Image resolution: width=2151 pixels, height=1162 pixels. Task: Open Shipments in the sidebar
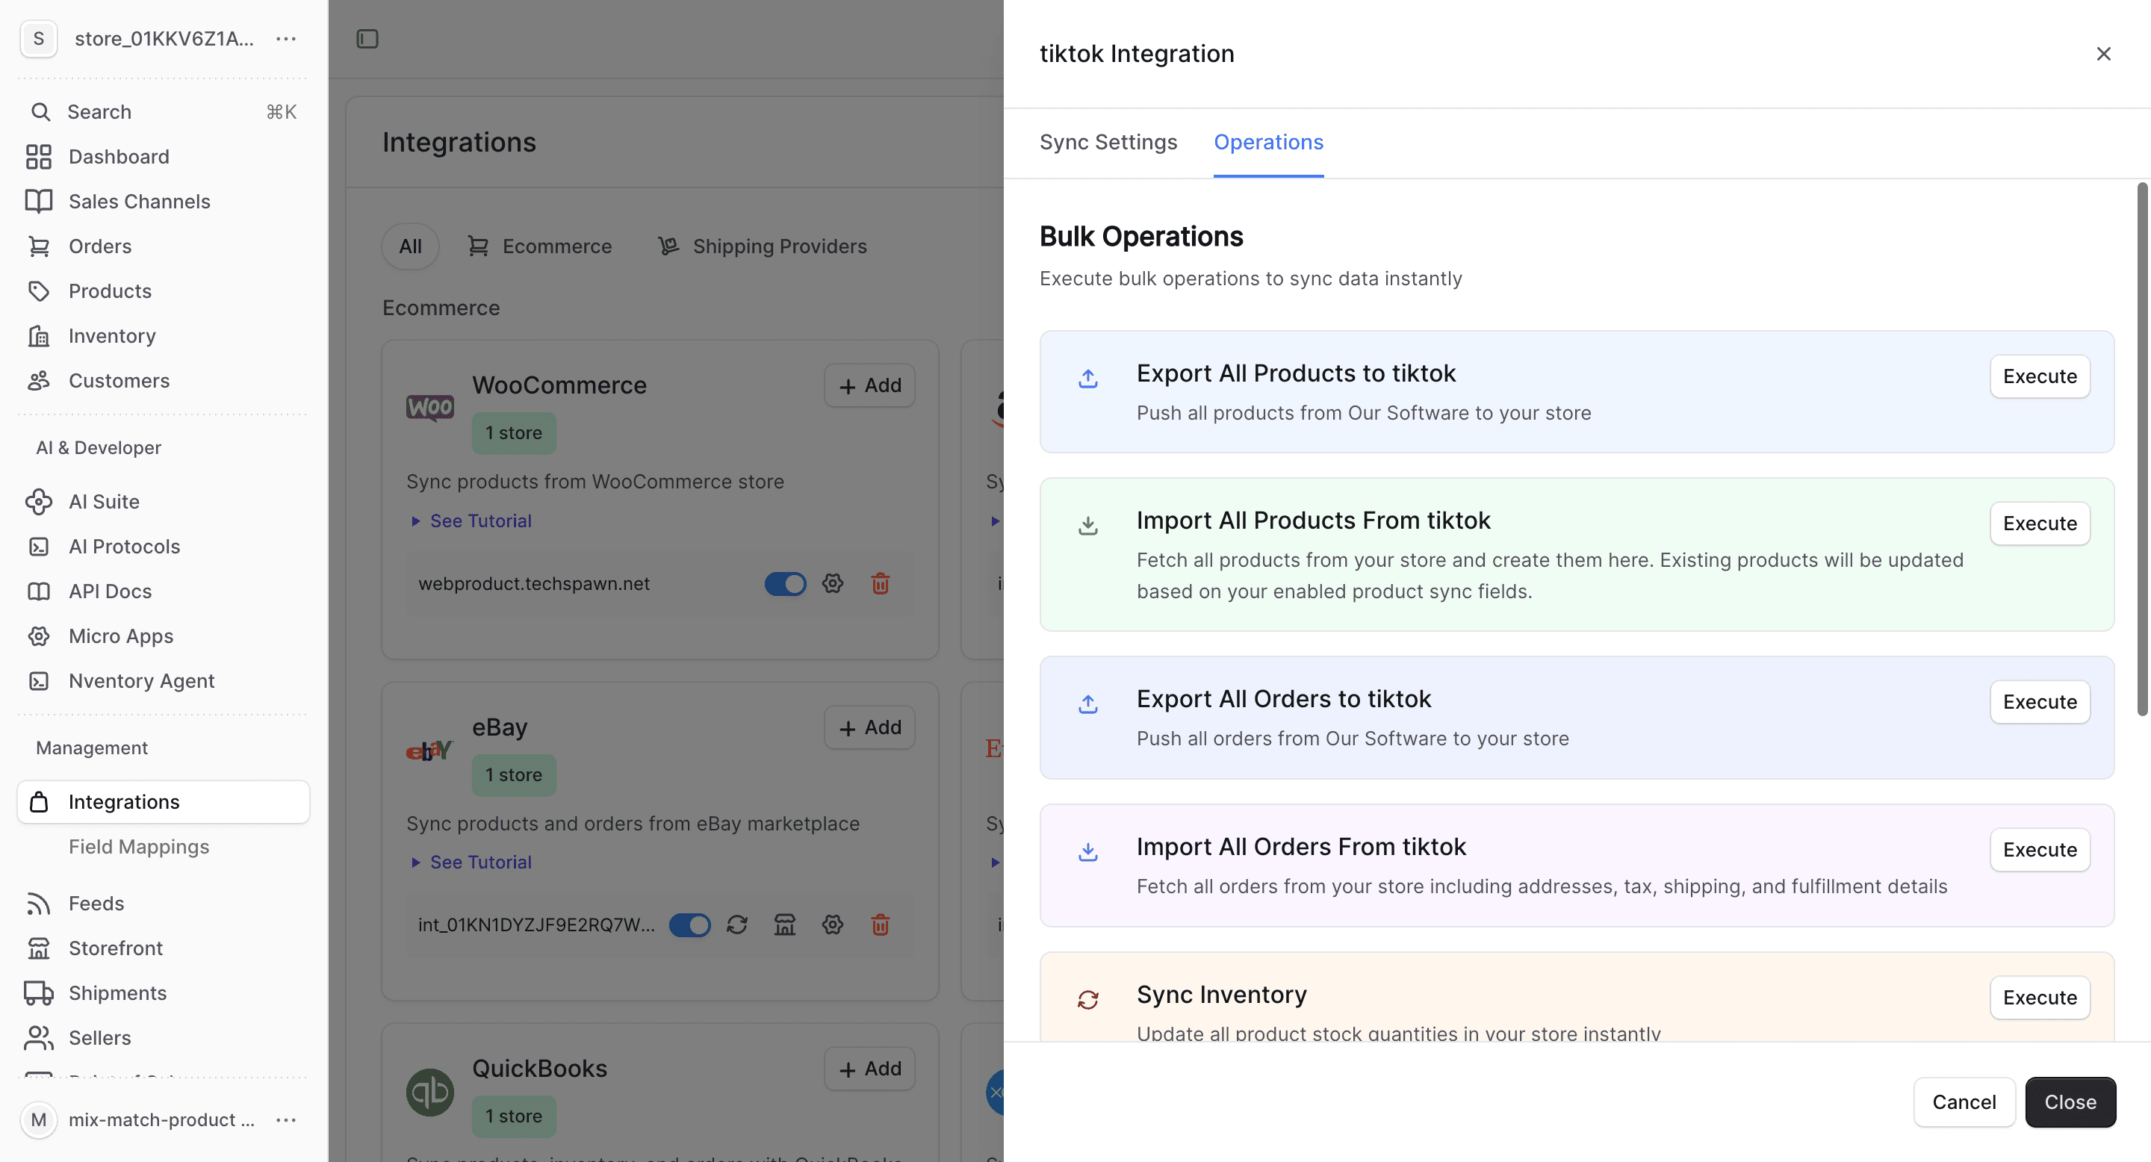(164, 993)
